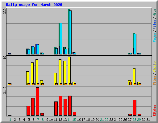Screen dimensions: 158x123
Task: Click the 'Daily usage for March 2026' title
Action: click(x=34, y=5)
